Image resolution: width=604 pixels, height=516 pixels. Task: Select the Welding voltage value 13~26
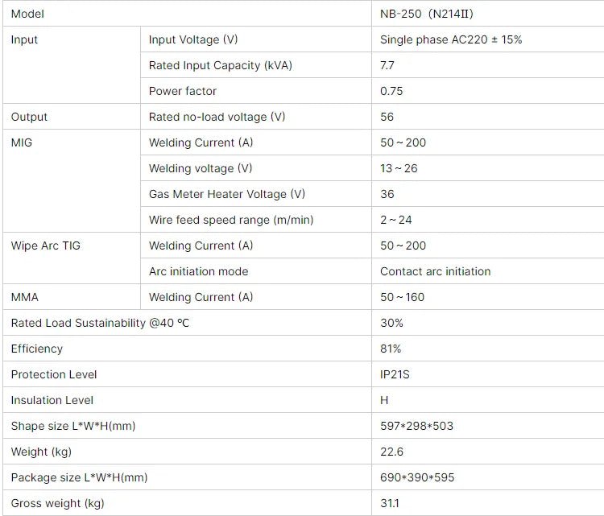coord(399,168)
